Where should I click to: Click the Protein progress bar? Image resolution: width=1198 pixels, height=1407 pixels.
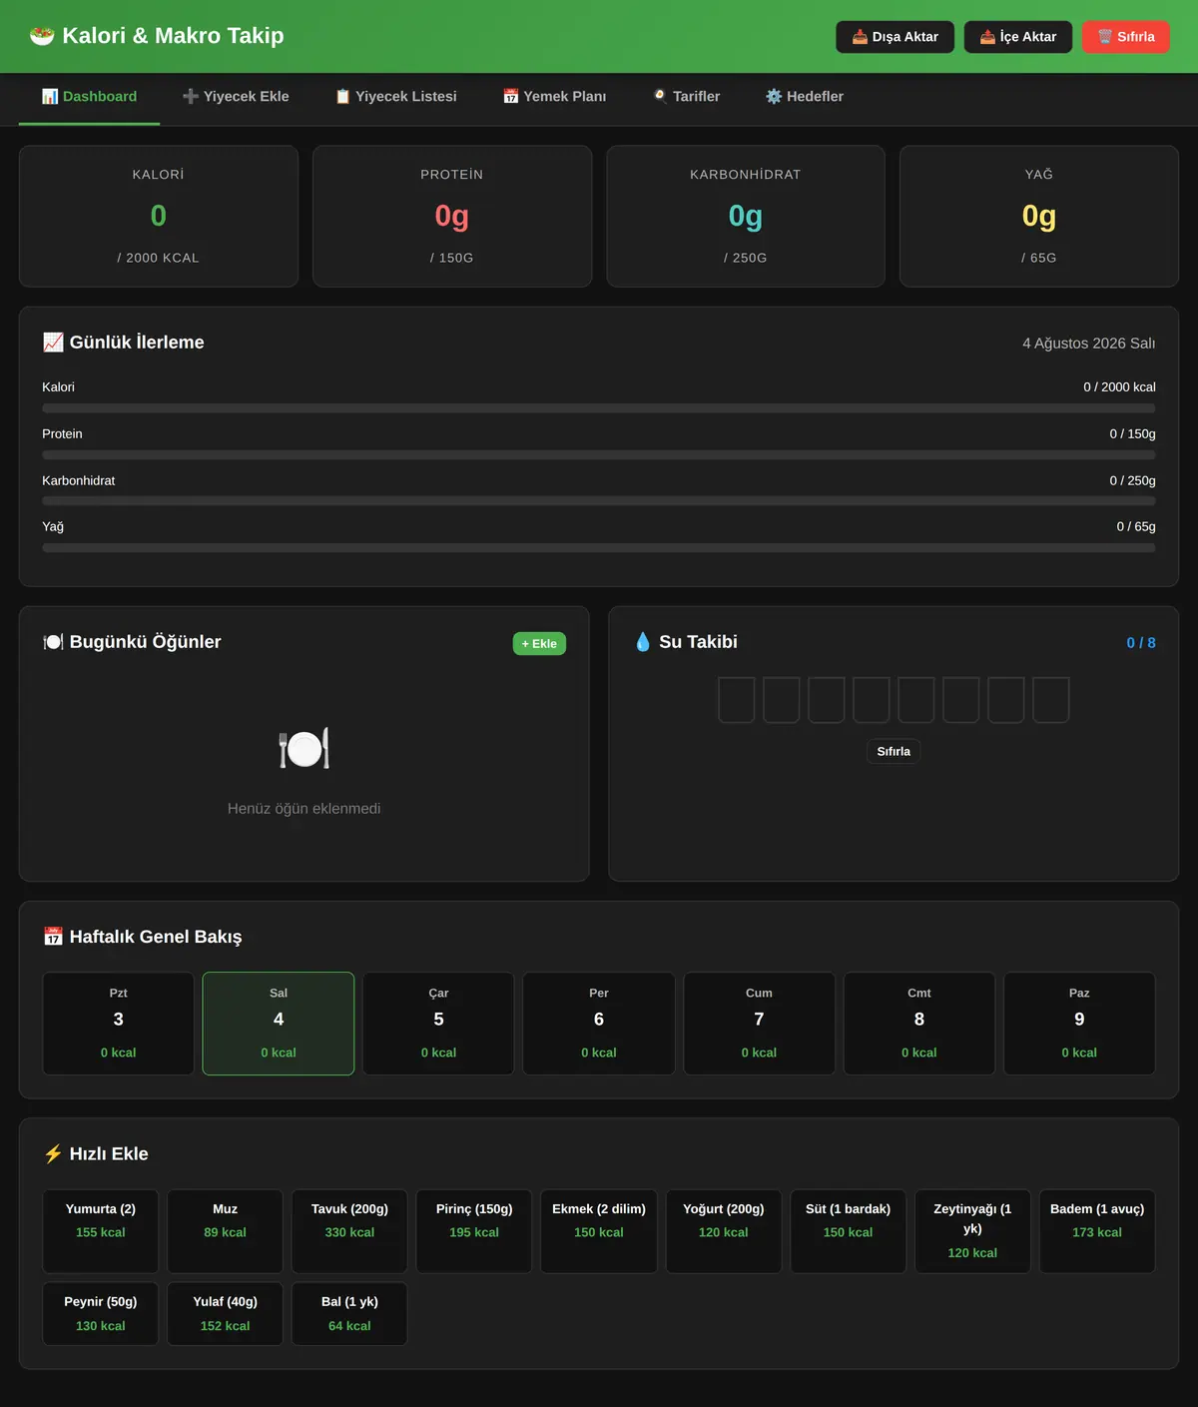coord(599,455)
